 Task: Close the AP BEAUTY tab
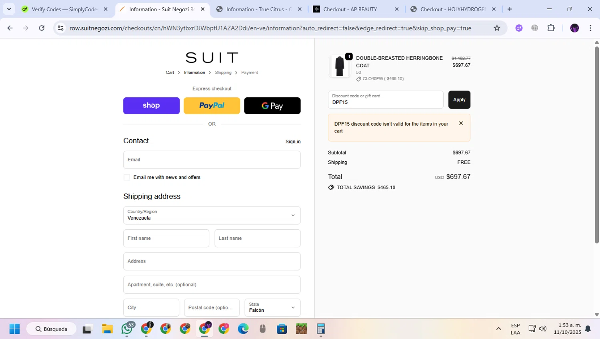pos(396,9)
